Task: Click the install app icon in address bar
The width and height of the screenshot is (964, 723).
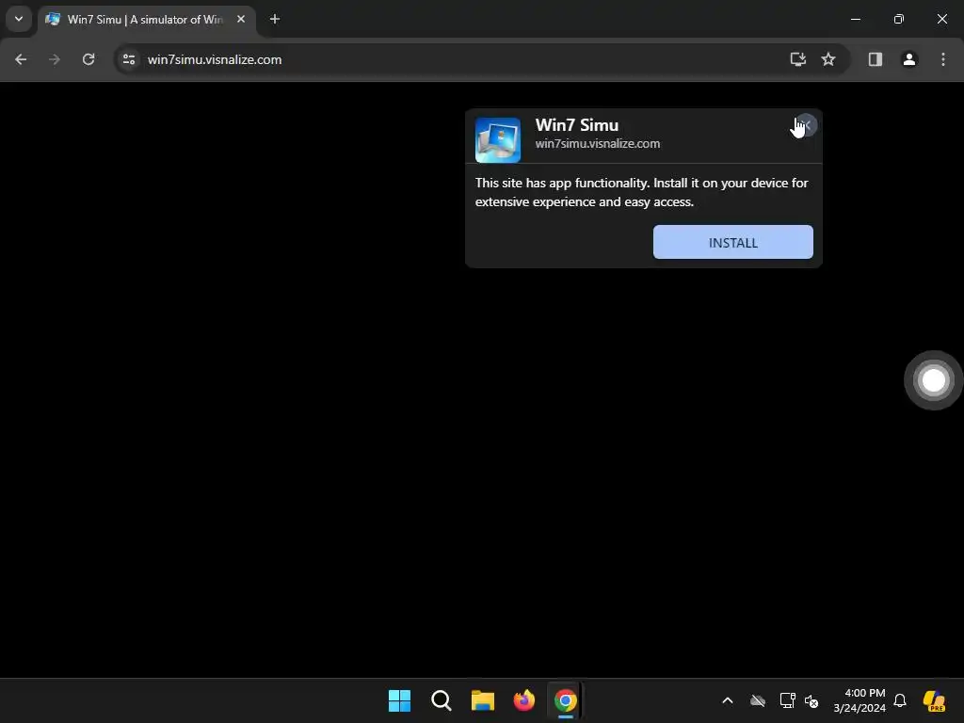Action: [x=798, y=59]
